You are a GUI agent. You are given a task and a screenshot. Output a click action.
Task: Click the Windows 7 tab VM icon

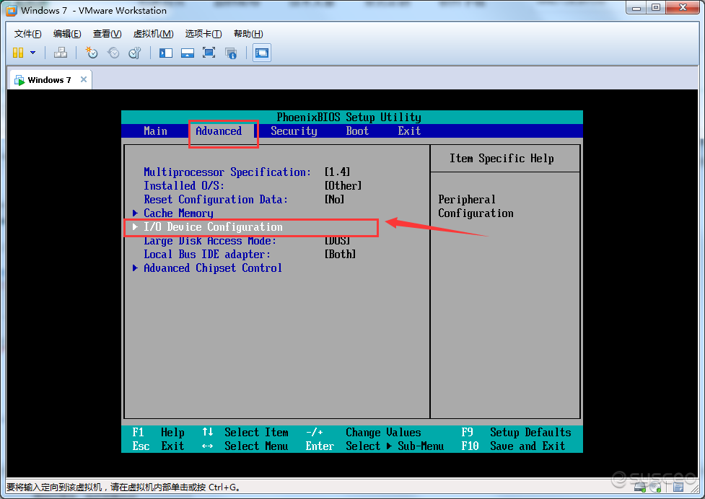coord(19,80)
